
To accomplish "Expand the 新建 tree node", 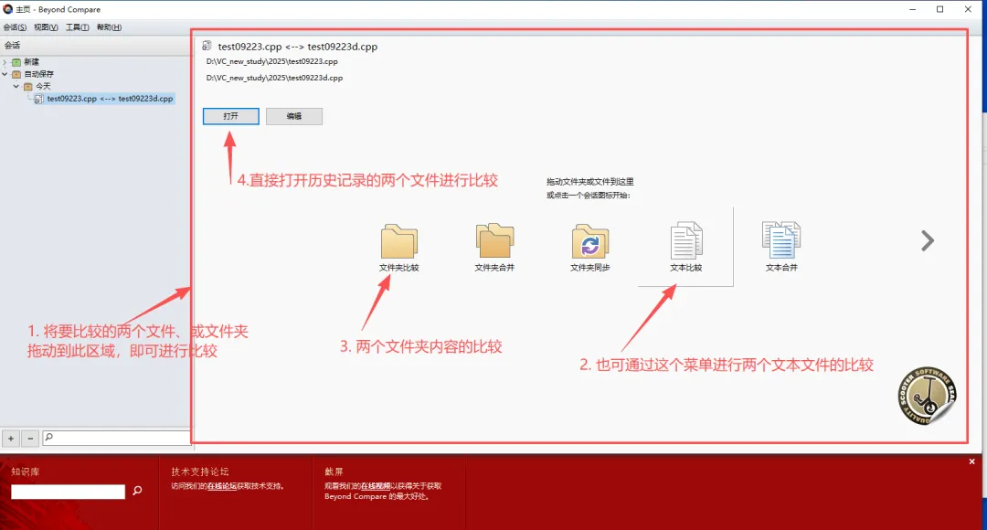I will click(5, 62).
